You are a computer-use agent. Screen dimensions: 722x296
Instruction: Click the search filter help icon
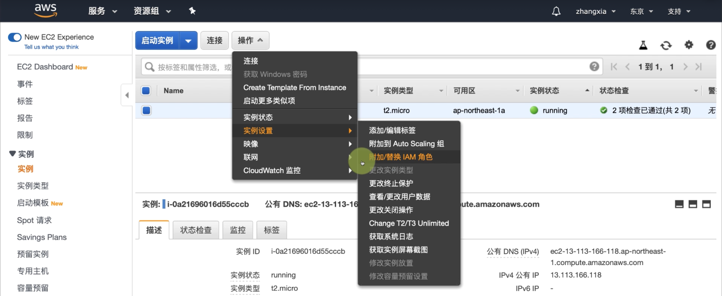594,66
